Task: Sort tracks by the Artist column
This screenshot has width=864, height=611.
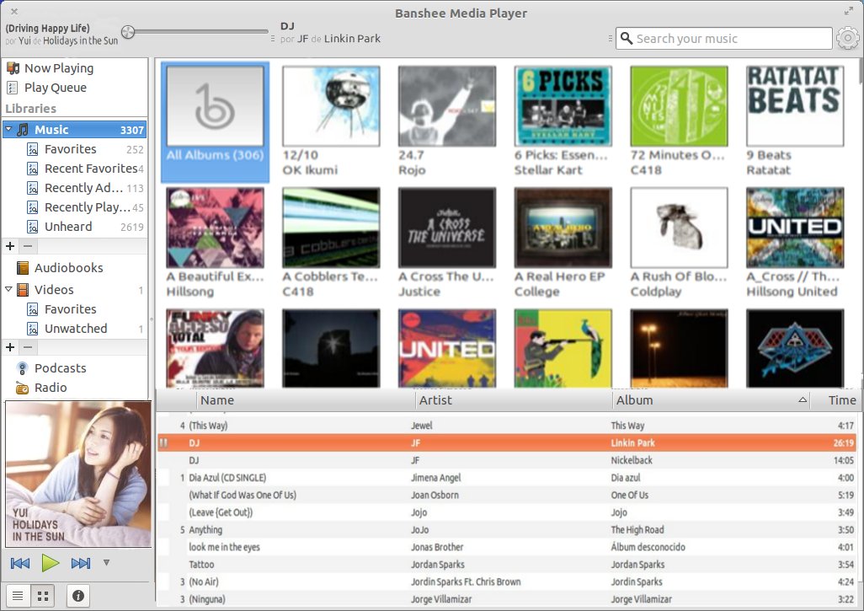Action: 513,400
